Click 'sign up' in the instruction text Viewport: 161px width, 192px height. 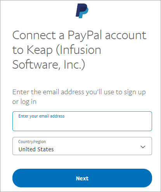pos(135,92)
